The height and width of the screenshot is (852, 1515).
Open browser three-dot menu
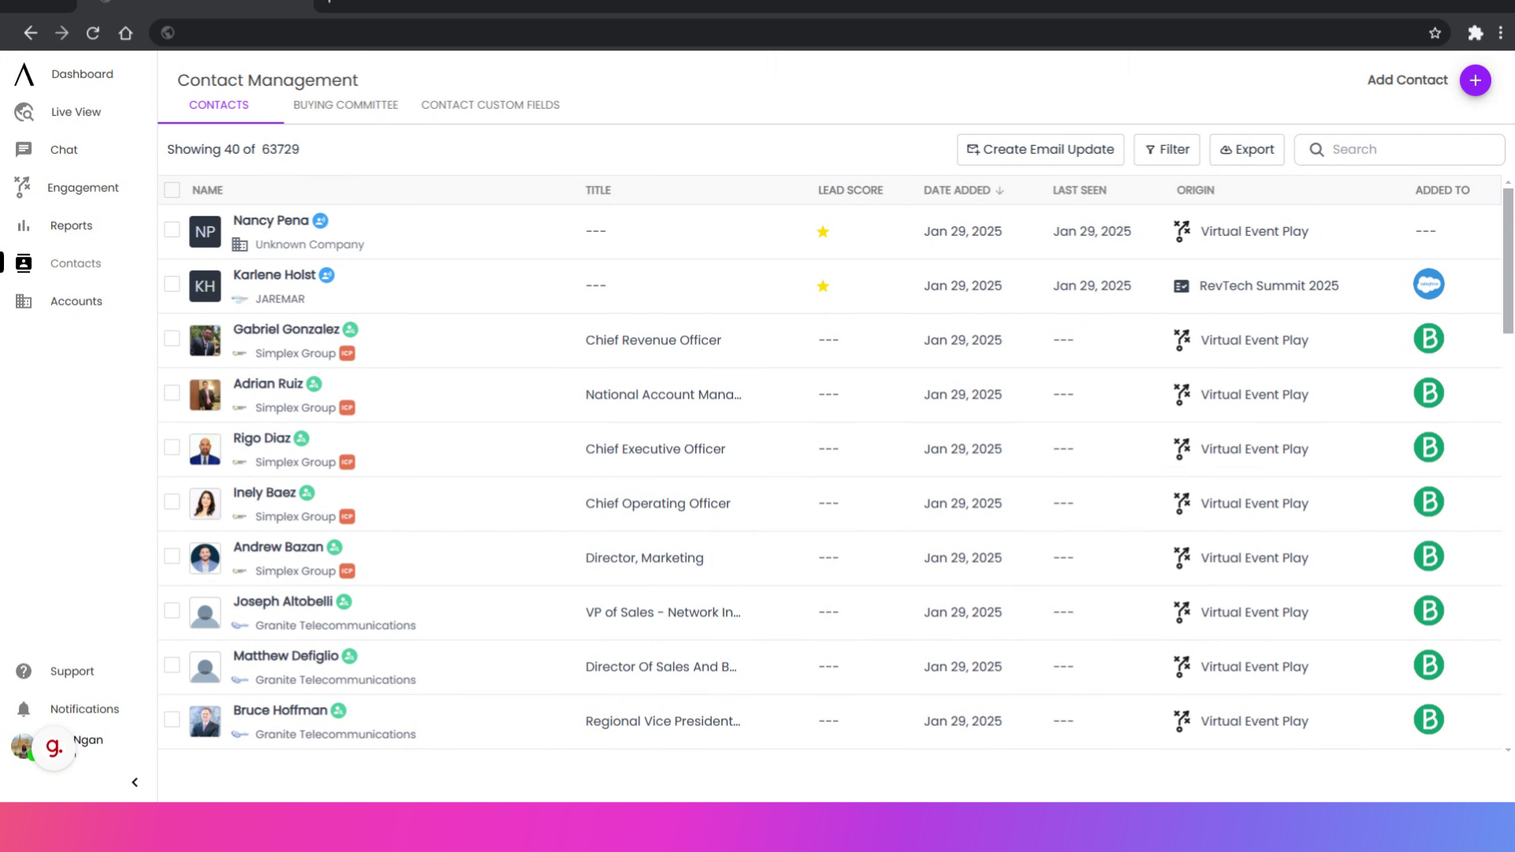(1501, 33)
